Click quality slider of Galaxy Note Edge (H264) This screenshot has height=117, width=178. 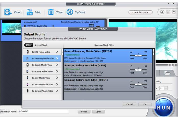[138, 70]
